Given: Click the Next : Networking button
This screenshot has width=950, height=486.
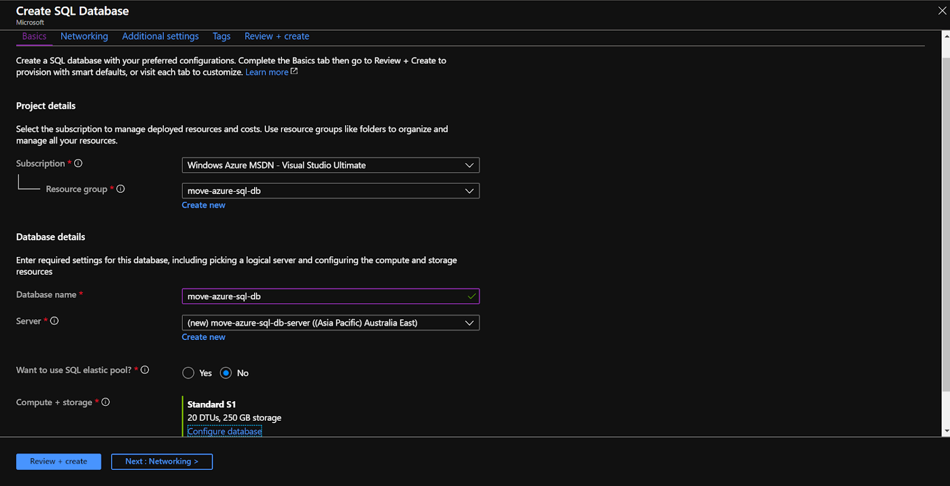Looking at the screenshot, I should click(x=161, y=461).
